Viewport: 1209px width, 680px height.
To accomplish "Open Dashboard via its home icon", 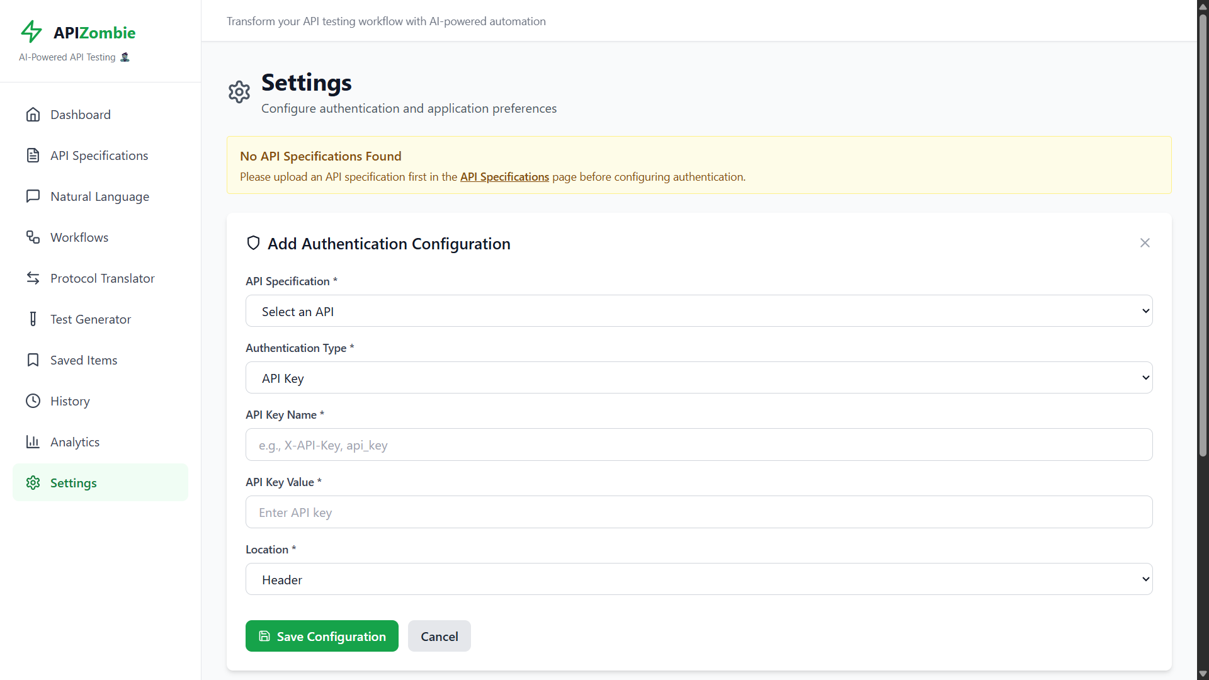I will pyautogui.click(x=33, y=115).
